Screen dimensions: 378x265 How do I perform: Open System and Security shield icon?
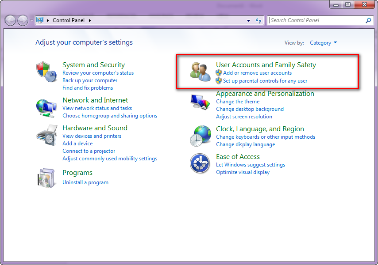[x=46, y=72]
